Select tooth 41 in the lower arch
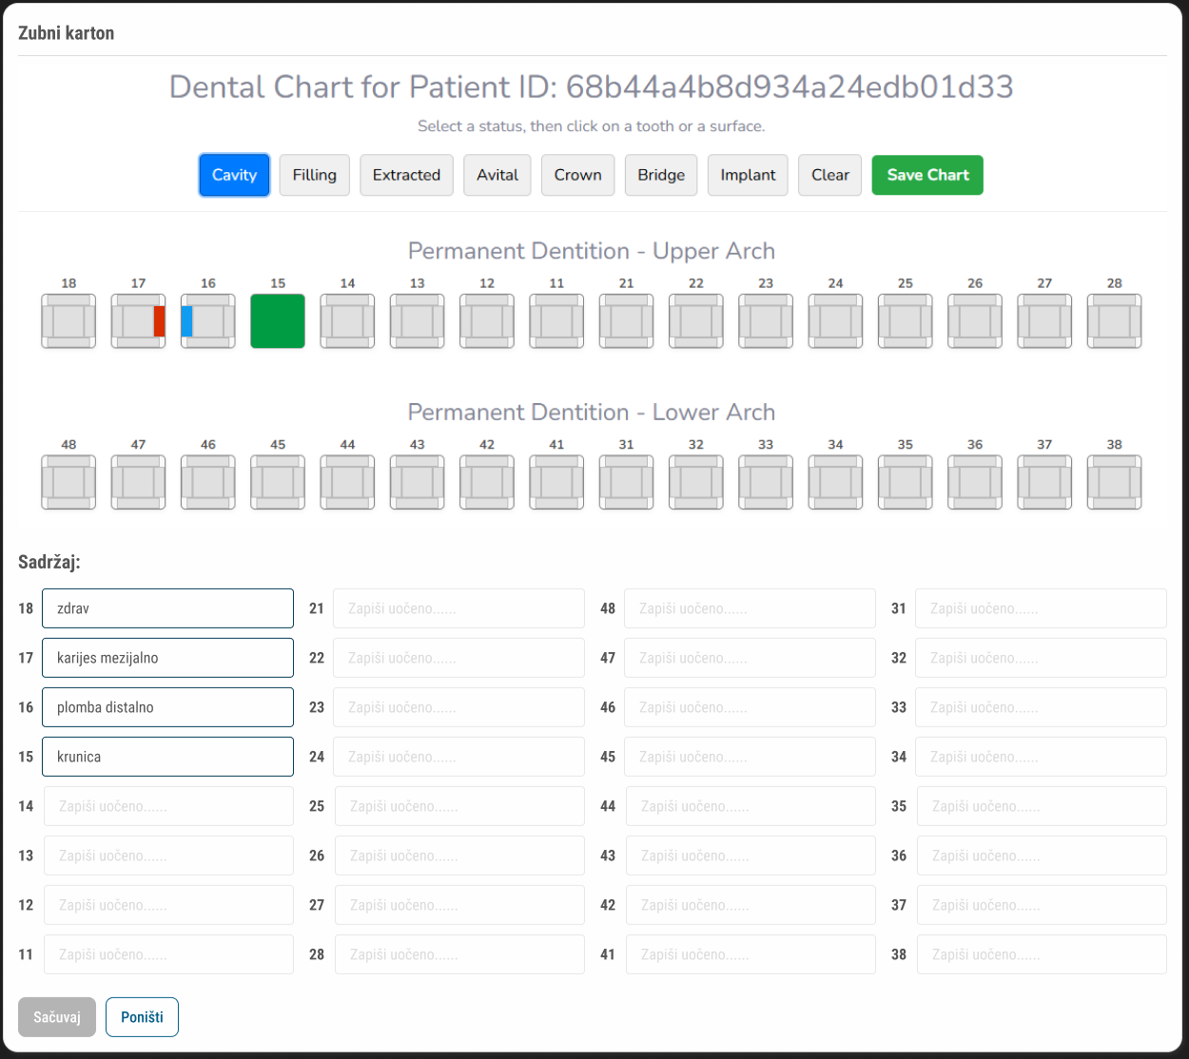Viewport: 1189px width, 1059px height. pos(556,482)
